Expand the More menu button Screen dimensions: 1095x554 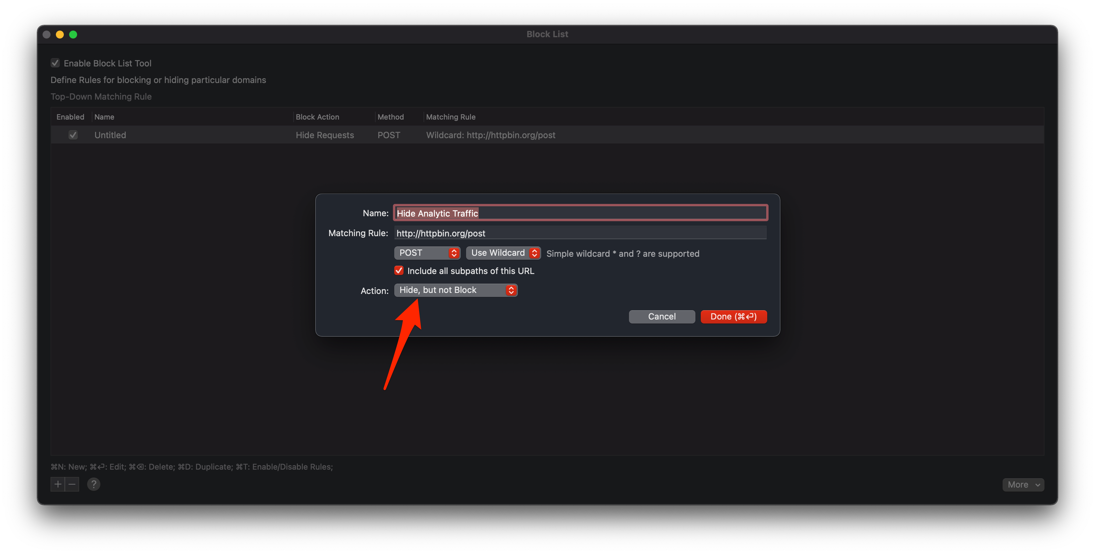point(1023,485)
